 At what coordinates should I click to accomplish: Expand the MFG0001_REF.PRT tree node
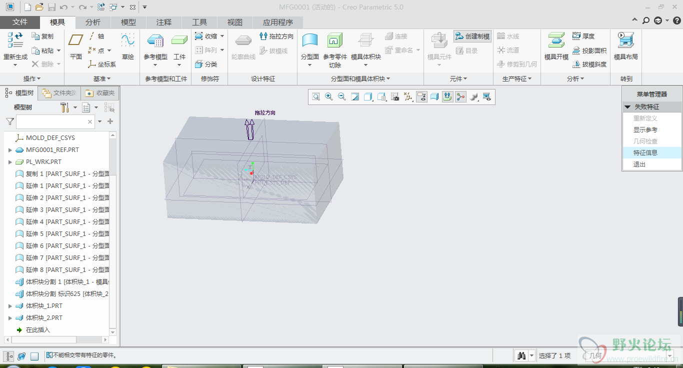(10, 150)
